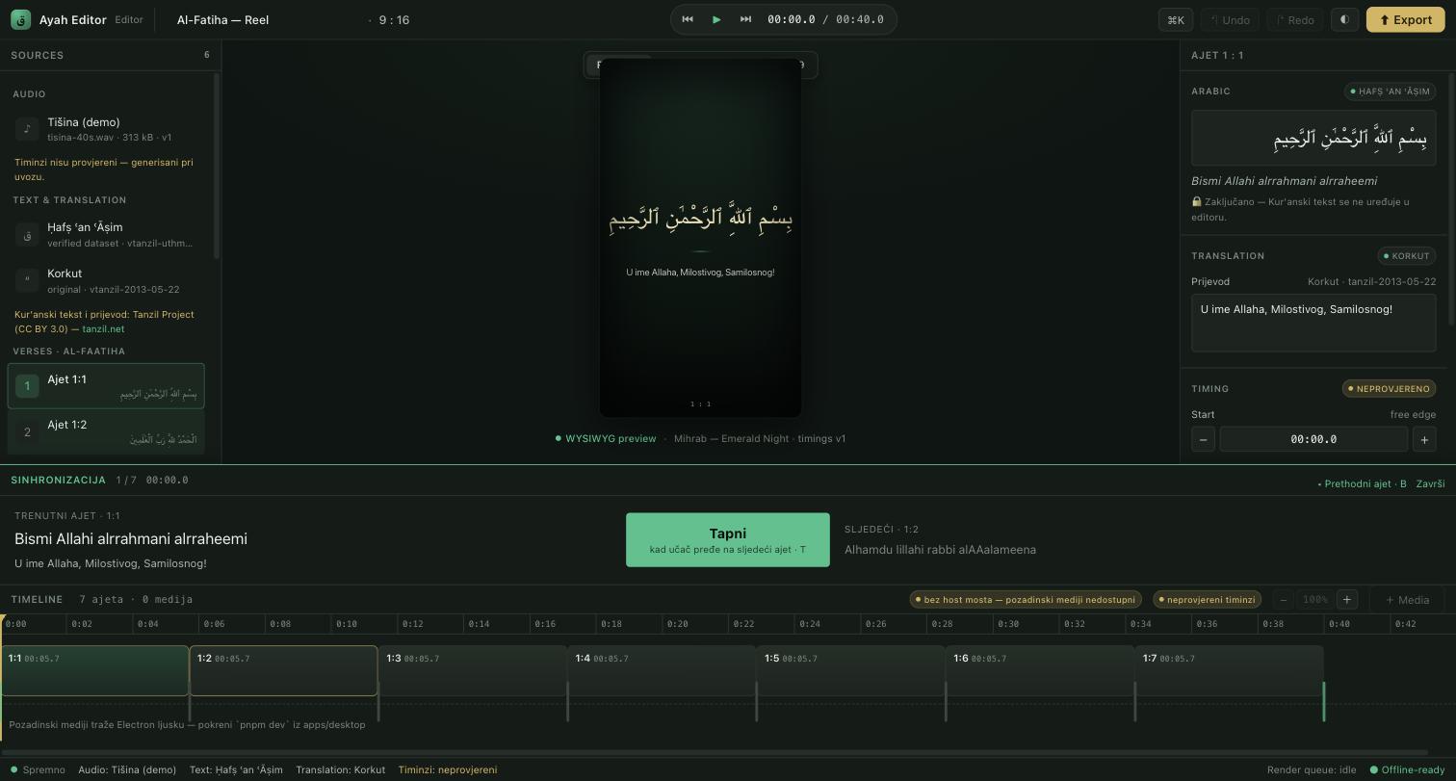Click the Al-Fatiha — Reel project title
Screen dimensions: 1456x781
pyautogui.click(x=222, y=19)
